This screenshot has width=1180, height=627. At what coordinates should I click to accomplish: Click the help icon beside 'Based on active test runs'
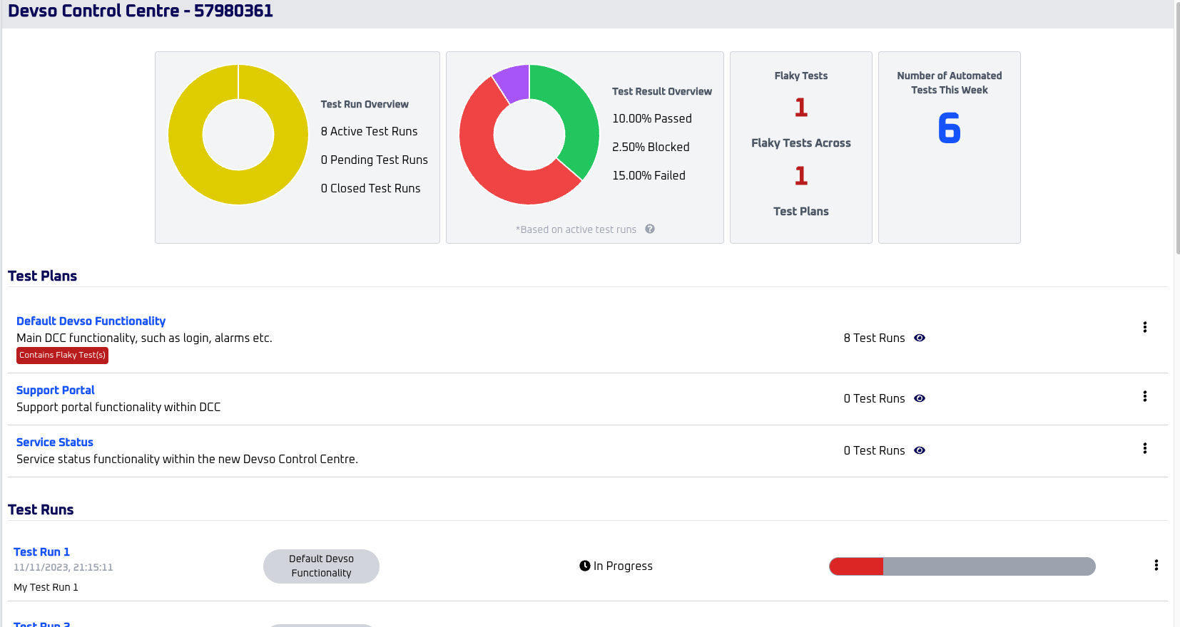(650, 229)
